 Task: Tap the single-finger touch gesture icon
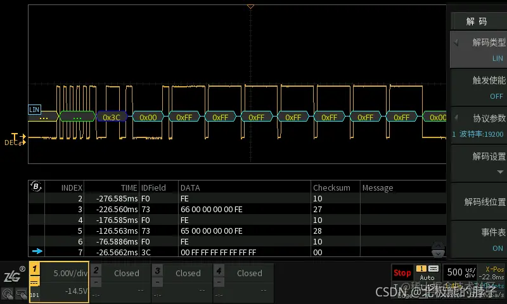pyautogui.click(x=8, y=294)
